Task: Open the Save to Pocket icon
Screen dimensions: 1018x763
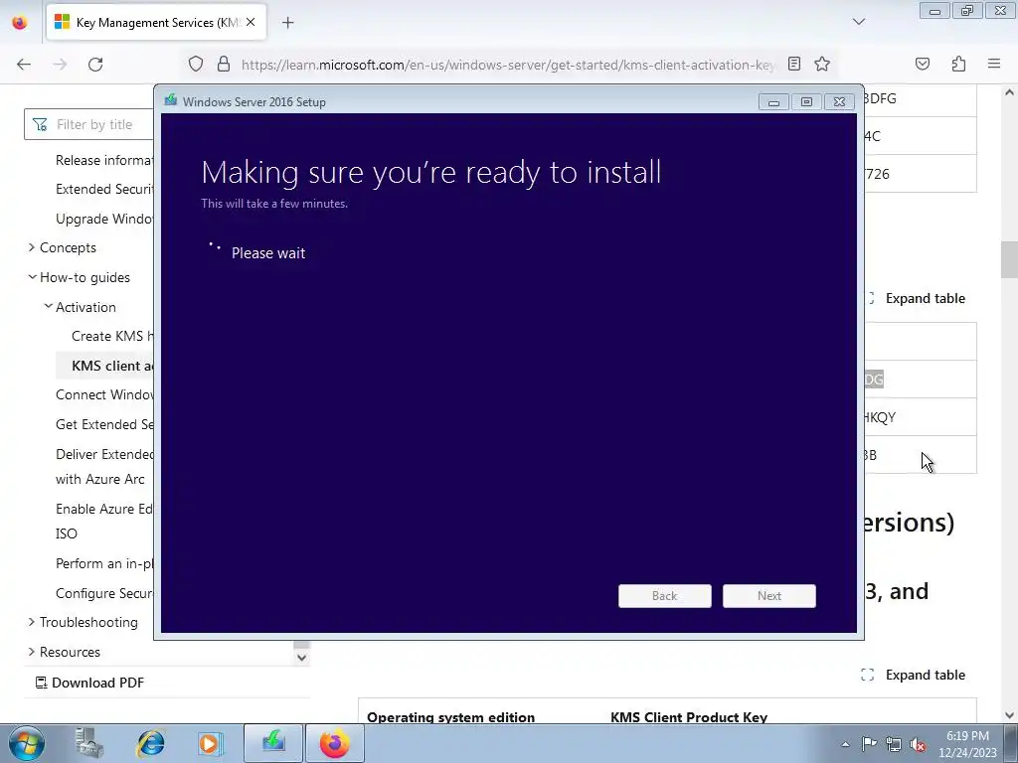Action: pyautogui.click(x=922, y=64)
